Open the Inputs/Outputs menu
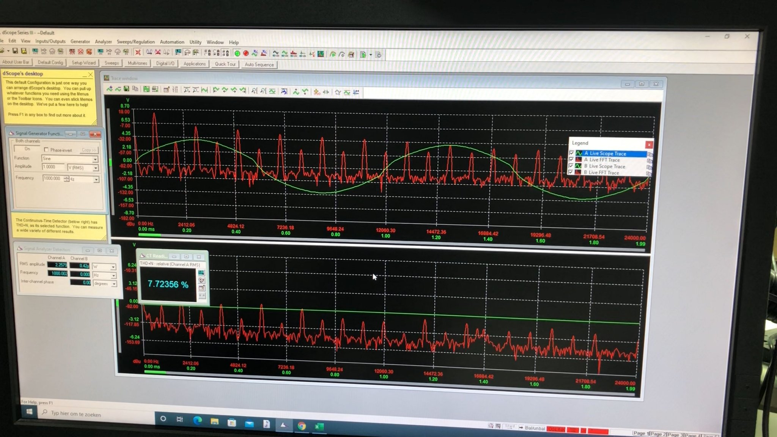Image resolution: width=777 pixels, height=437 pixels. pyautogui.click(x=50, y=41)
